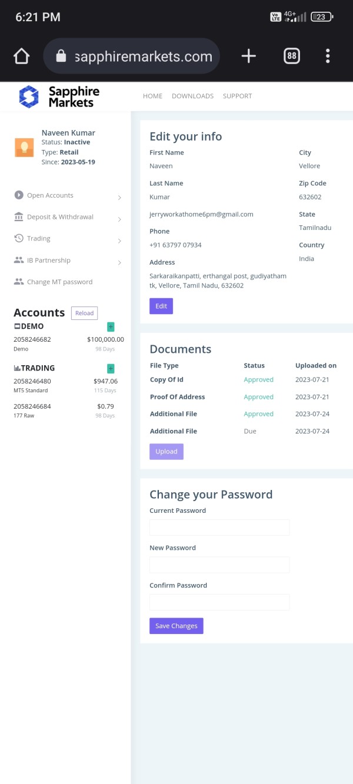Click the IB Partnership label in the sidebar
Screen dimensions: 353x784
click(x=49, y=260)
